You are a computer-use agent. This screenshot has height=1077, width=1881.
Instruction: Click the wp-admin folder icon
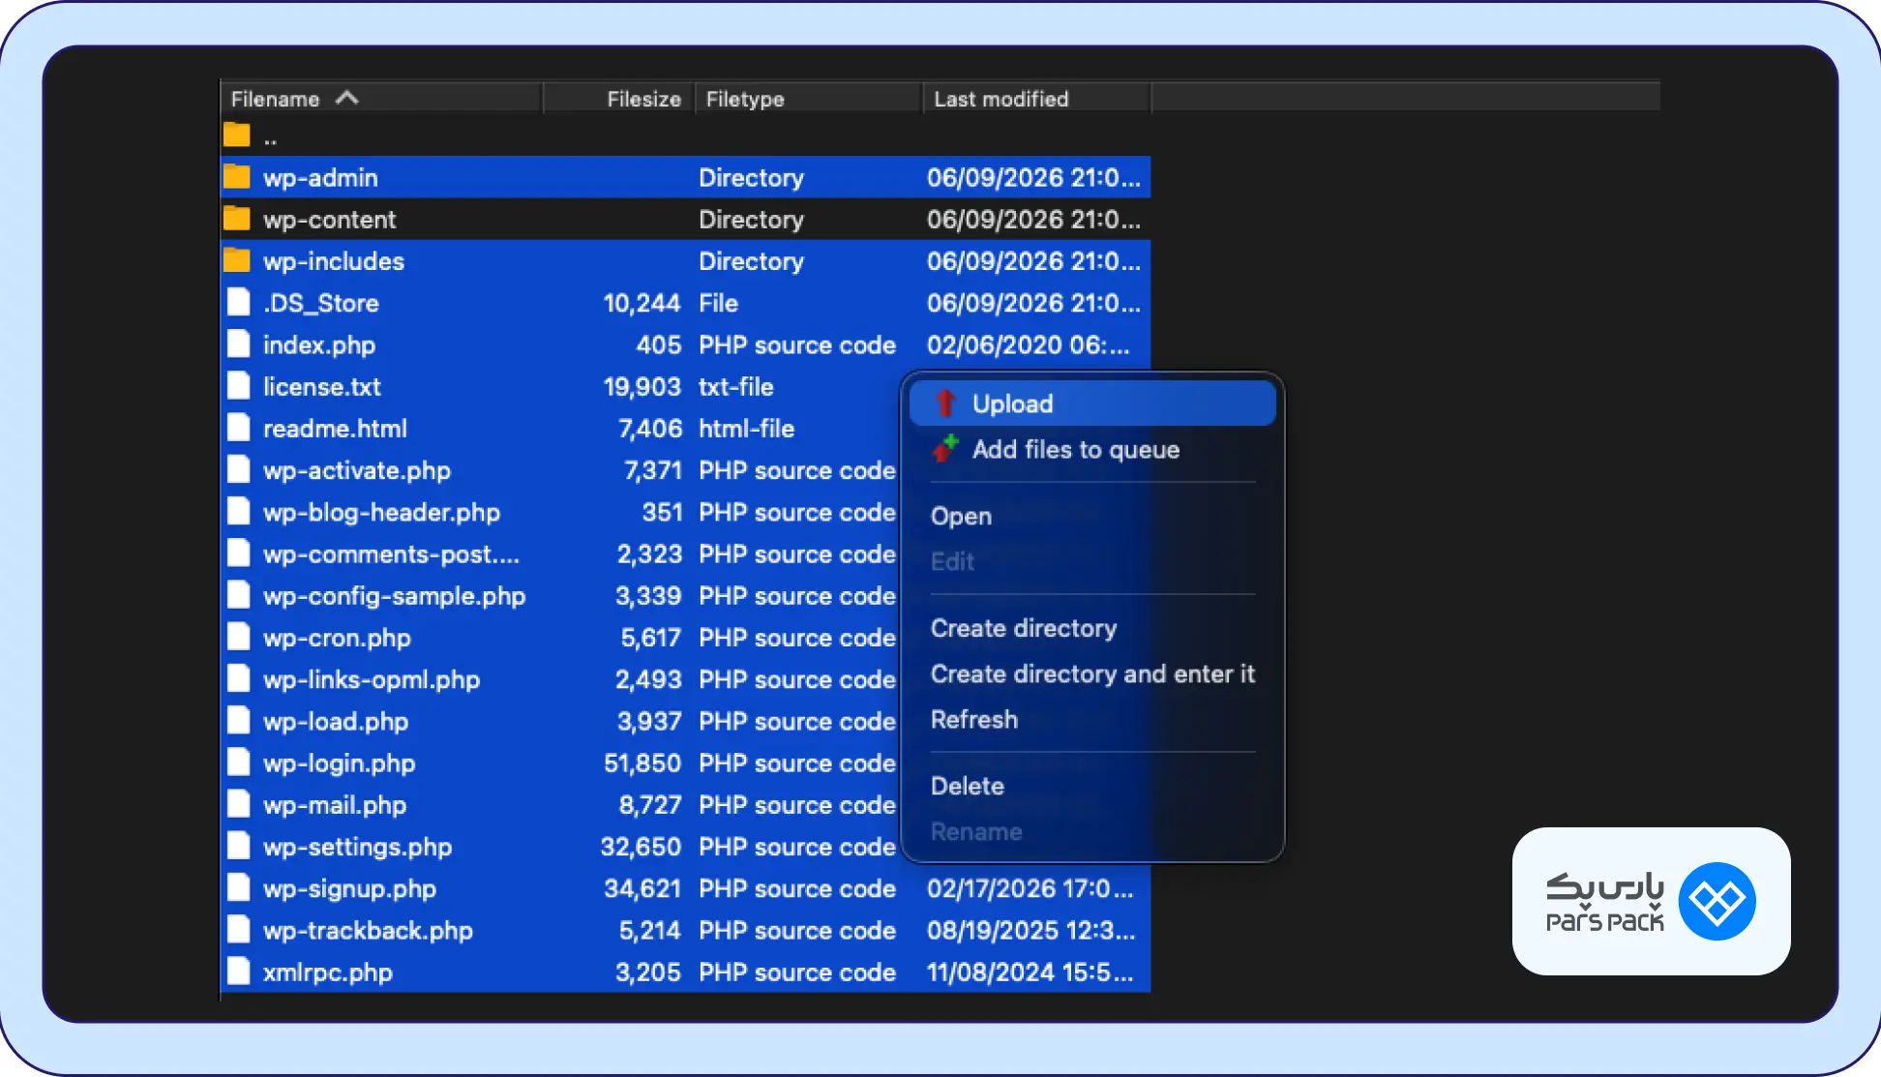point(237,176)
